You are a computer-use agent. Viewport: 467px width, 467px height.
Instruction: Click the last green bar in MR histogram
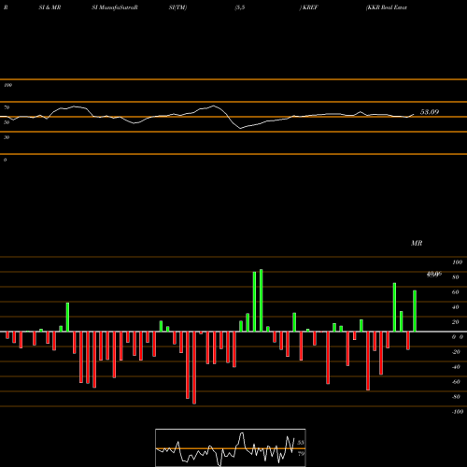(415, 311)
